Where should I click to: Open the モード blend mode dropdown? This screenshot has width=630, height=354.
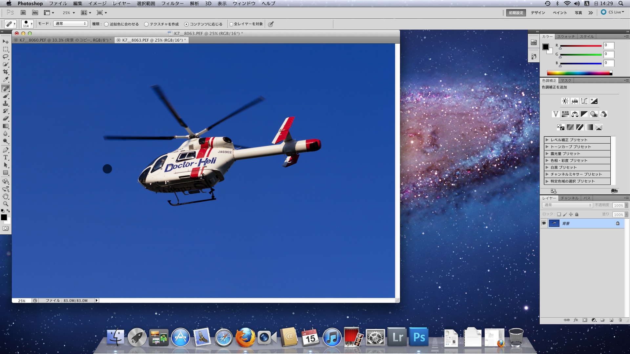[71, 24]
